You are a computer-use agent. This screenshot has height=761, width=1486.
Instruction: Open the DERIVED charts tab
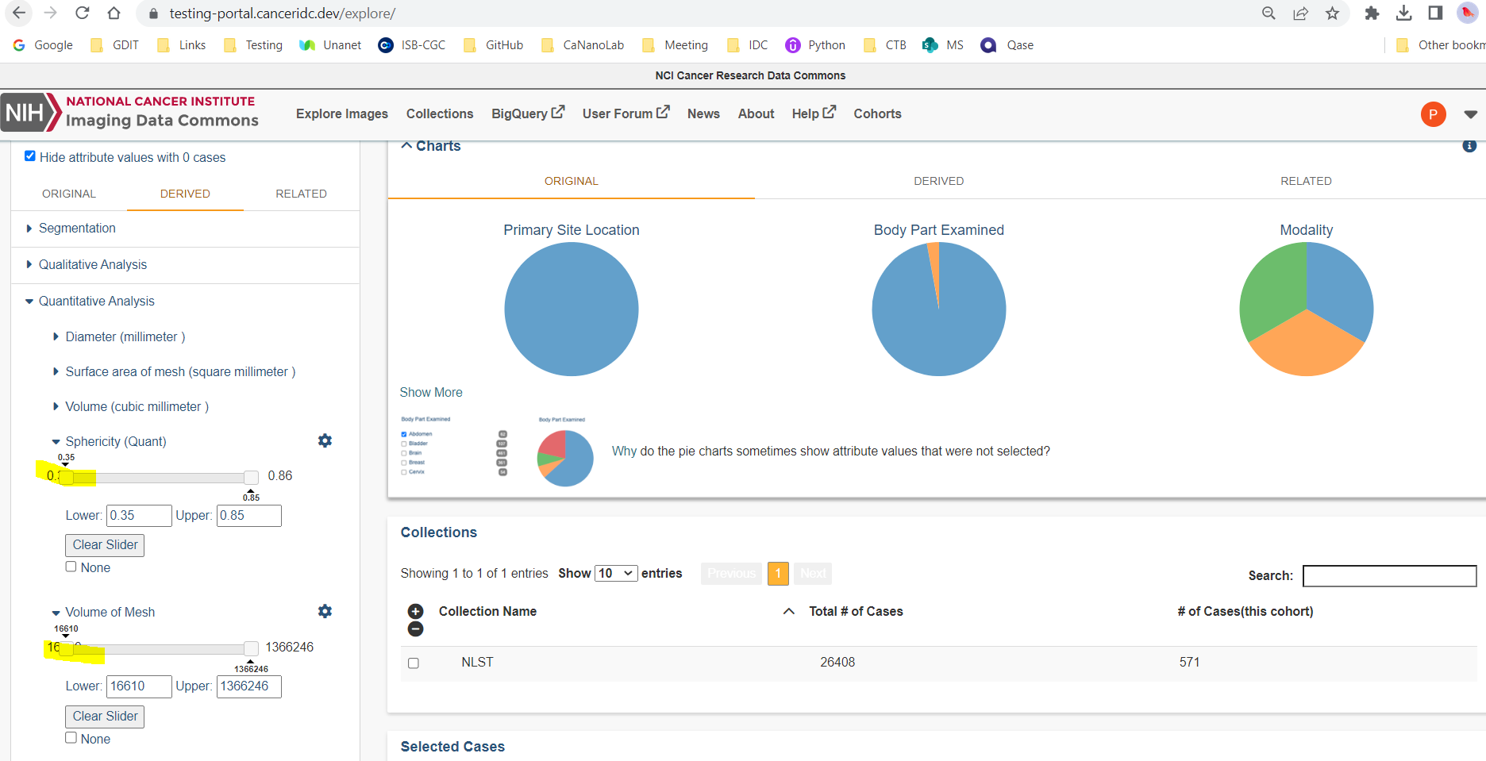(x=938, y=181)
